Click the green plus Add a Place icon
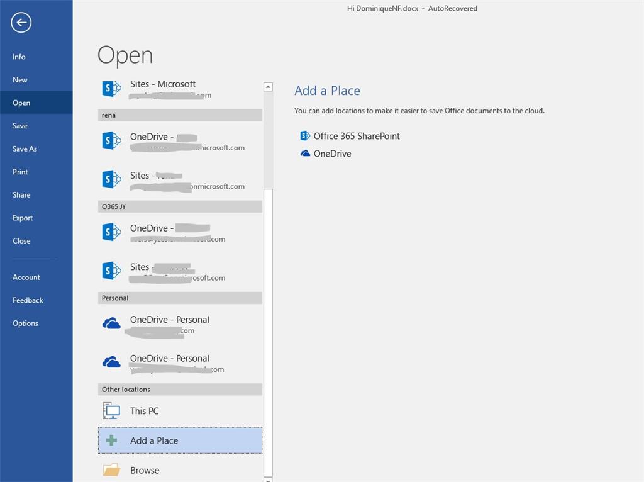The image size is (644, 482). (111, 440)
